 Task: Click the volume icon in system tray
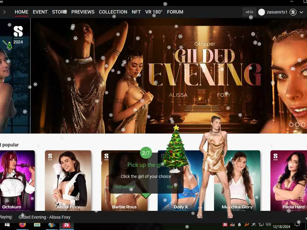268,225
